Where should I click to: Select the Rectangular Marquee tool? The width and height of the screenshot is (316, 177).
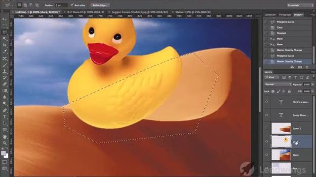(4, 26)
